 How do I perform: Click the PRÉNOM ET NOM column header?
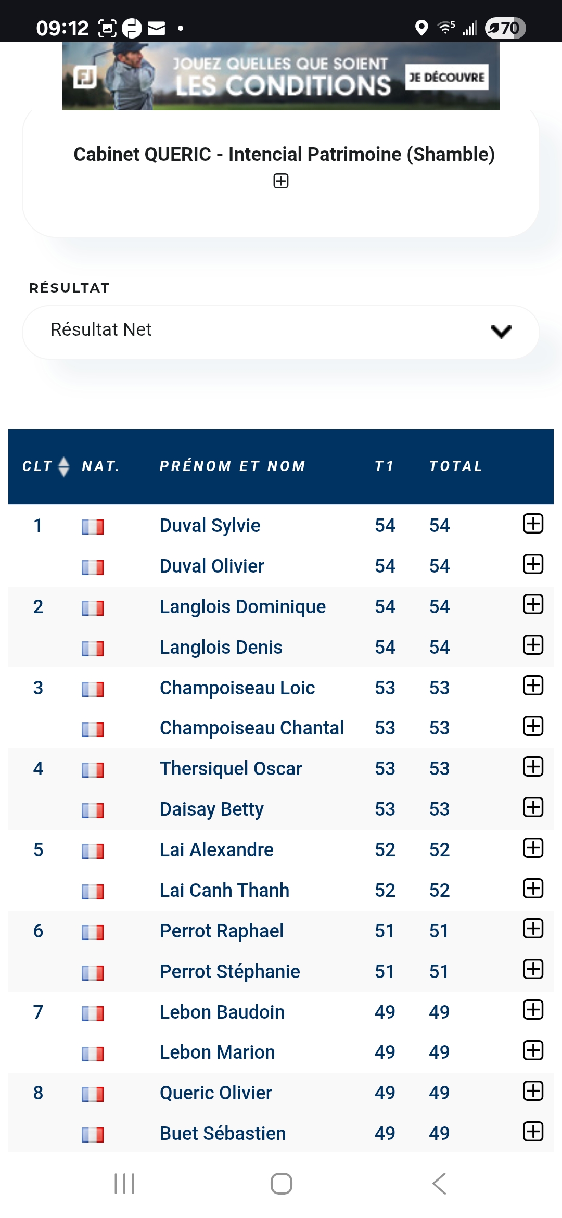(x=232, y=466)
